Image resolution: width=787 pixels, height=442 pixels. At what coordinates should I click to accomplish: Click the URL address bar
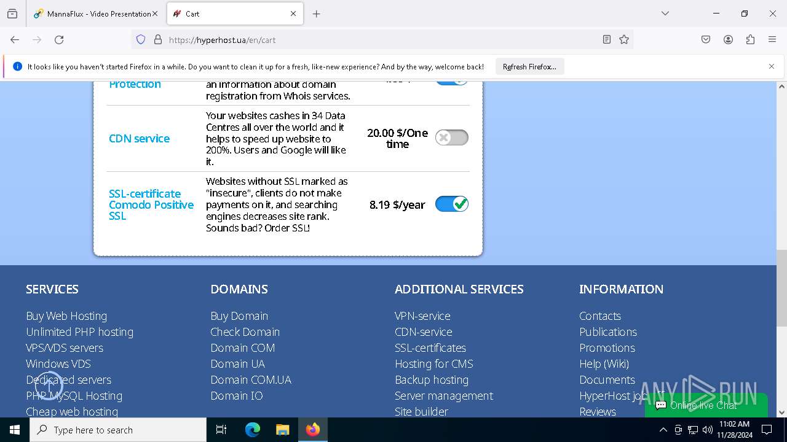coord(381,40)
